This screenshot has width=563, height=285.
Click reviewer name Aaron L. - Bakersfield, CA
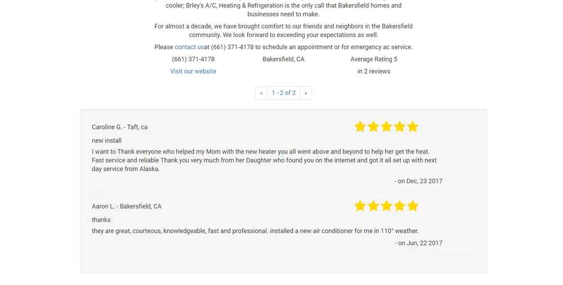[127, 206]
